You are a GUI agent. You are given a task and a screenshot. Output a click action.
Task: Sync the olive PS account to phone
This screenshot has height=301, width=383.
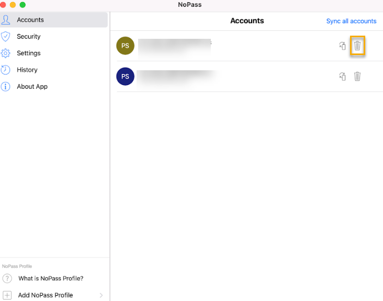click(x=343, y=46)
